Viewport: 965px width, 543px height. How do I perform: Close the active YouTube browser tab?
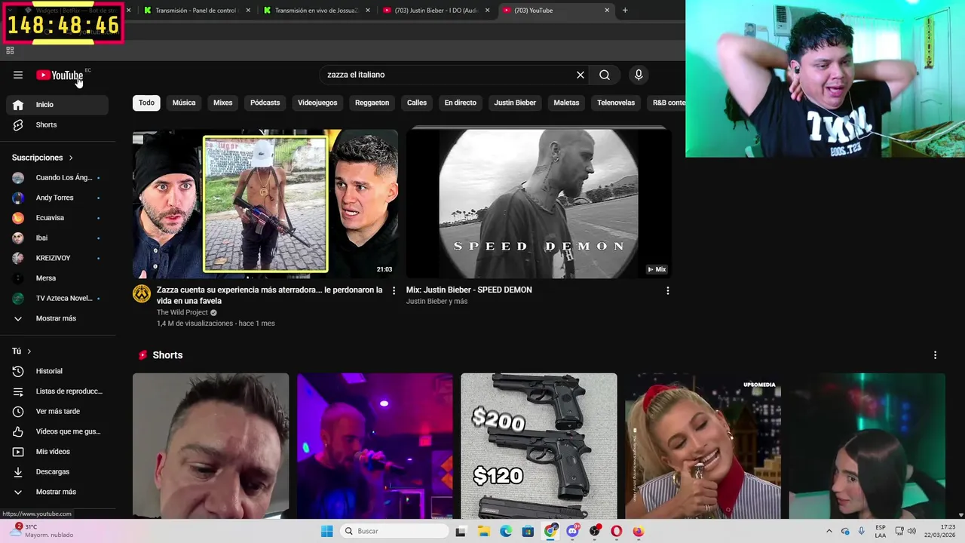click(607, 11)
